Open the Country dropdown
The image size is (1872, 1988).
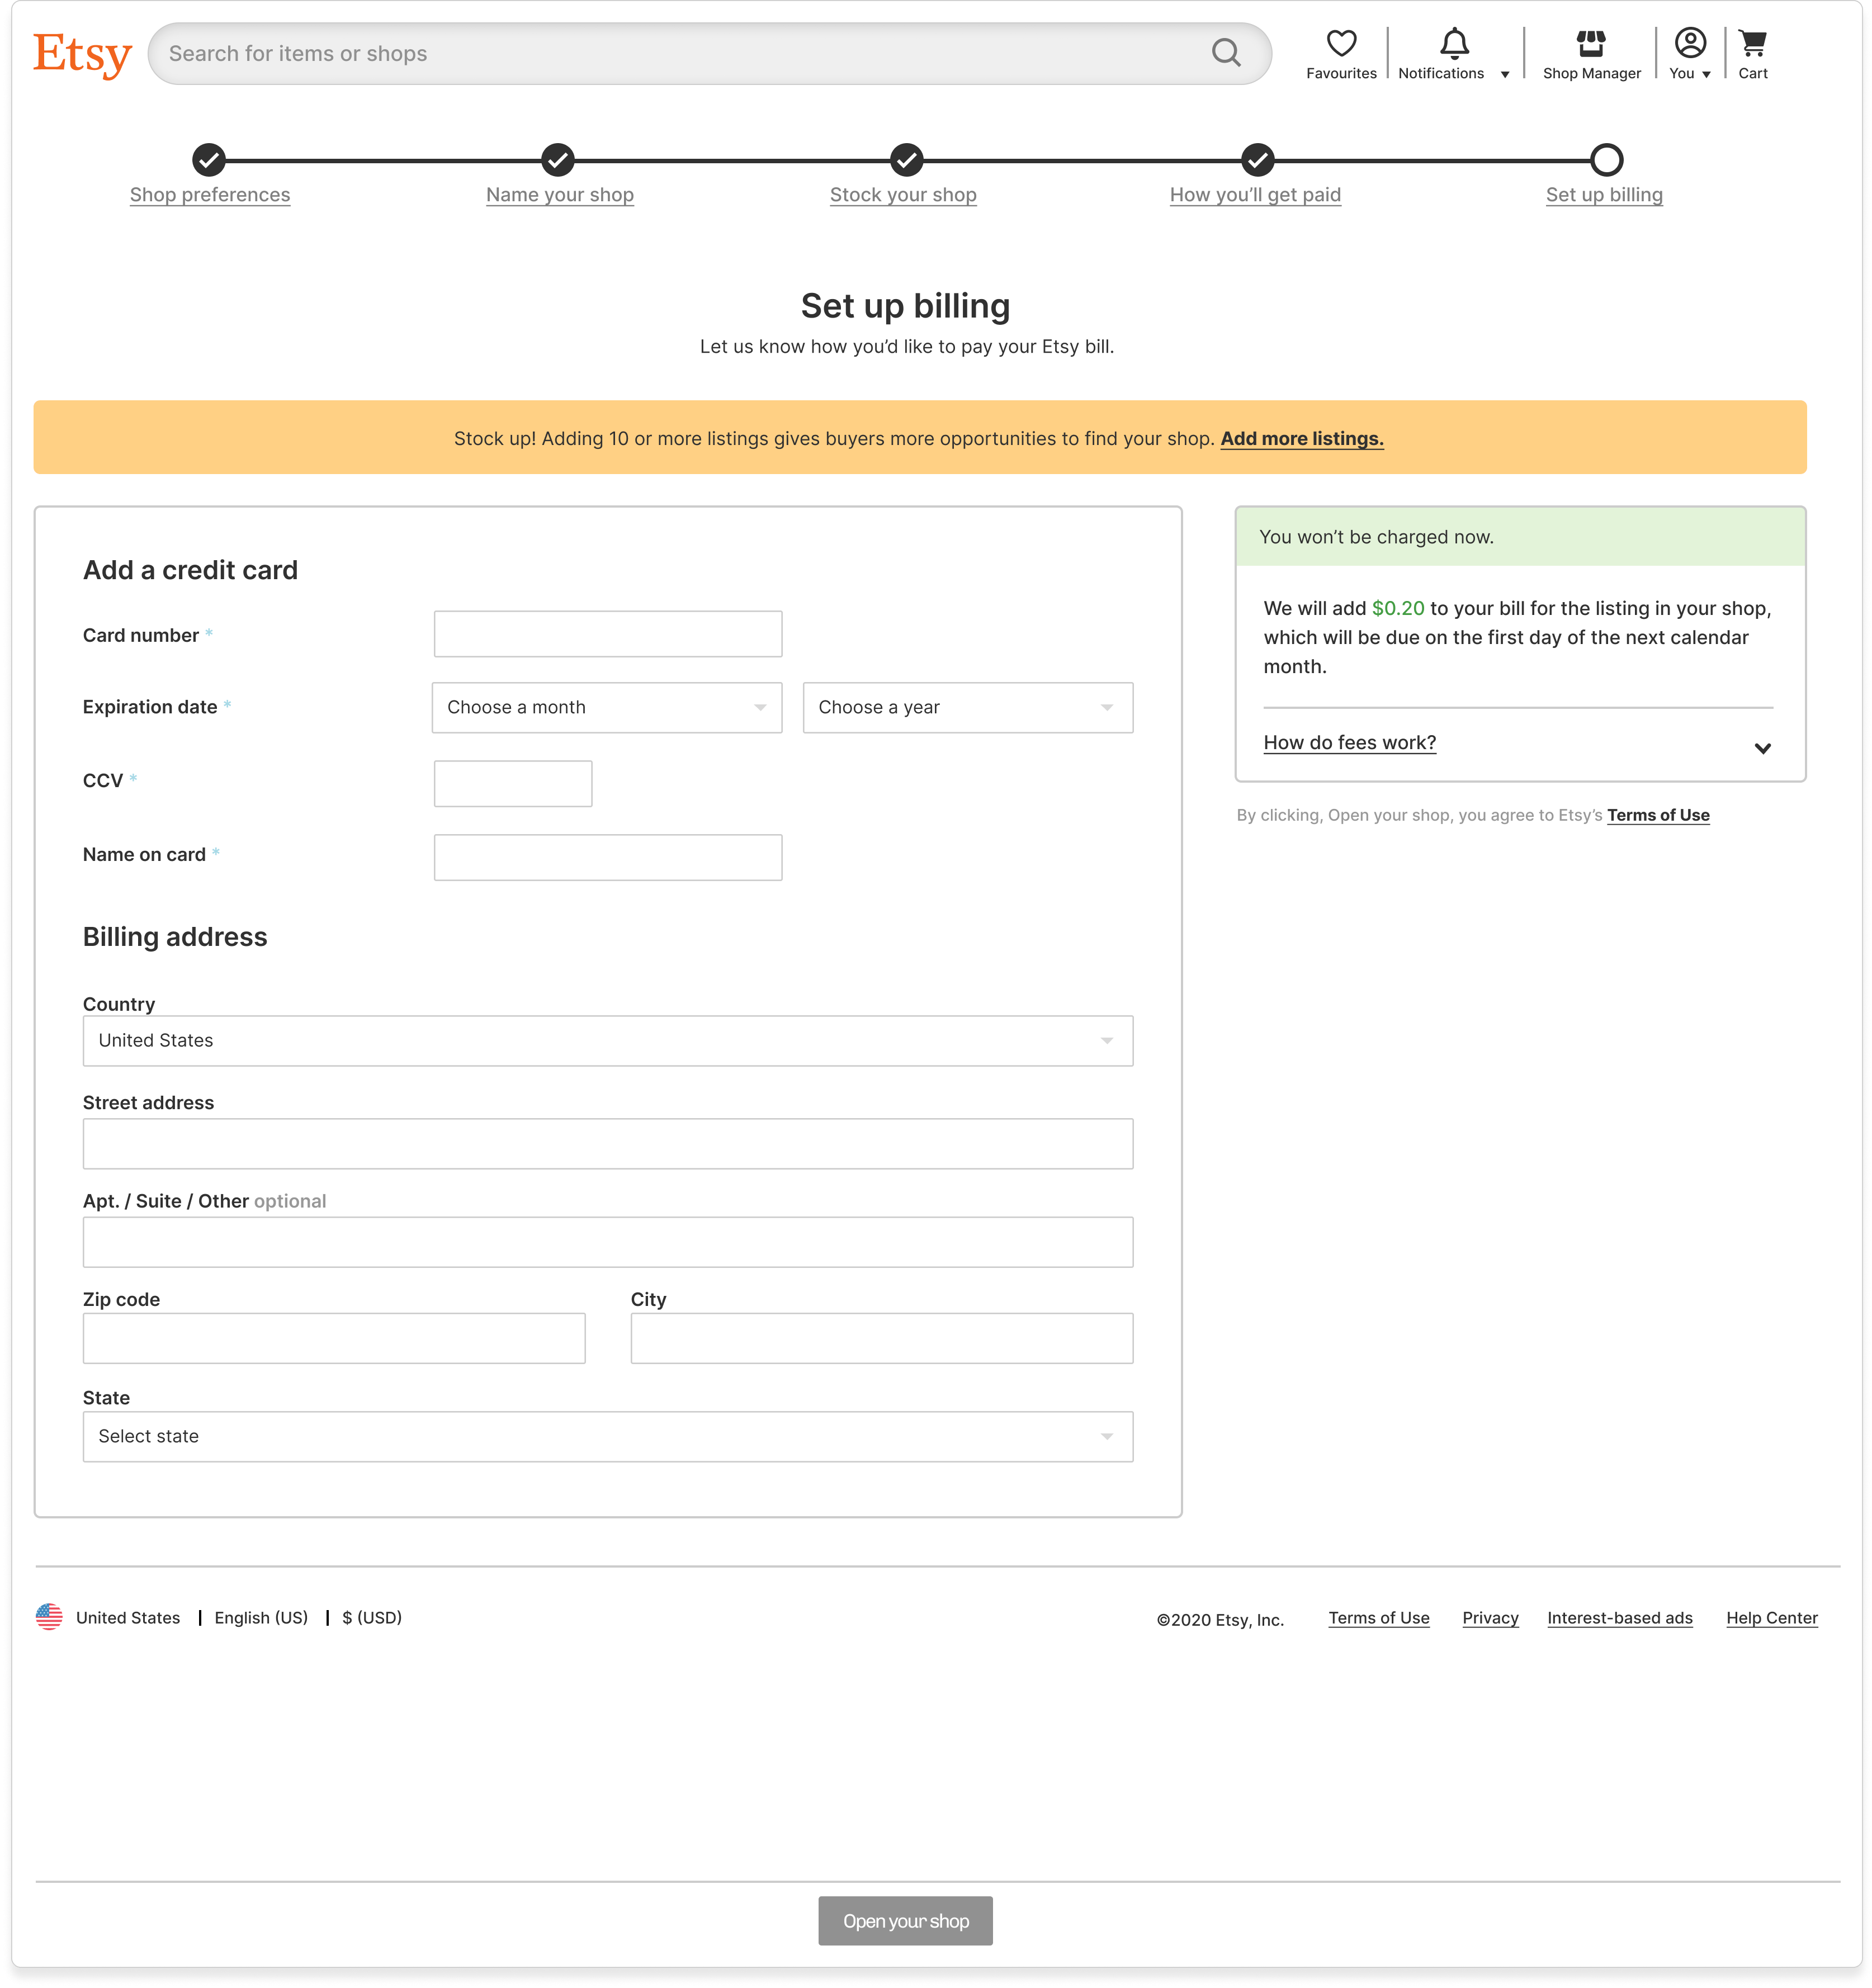pos(607,1040)
